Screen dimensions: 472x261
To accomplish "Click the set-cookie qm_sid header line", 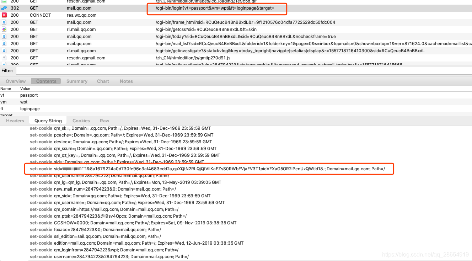I will pos(120,196).
